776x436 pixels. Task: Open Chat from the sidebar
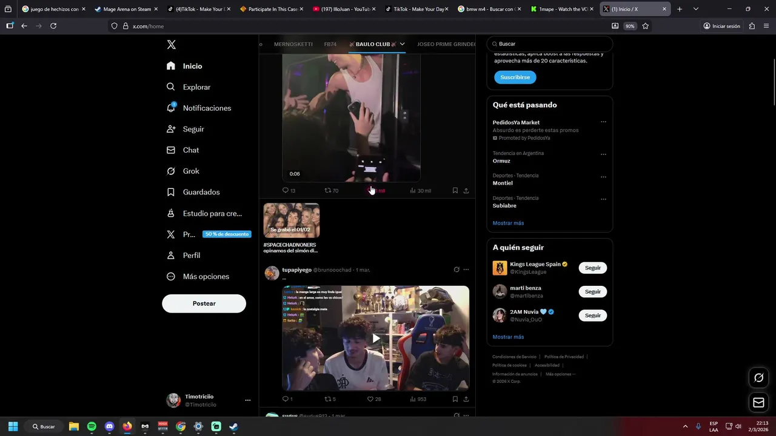tap(182, 150)
